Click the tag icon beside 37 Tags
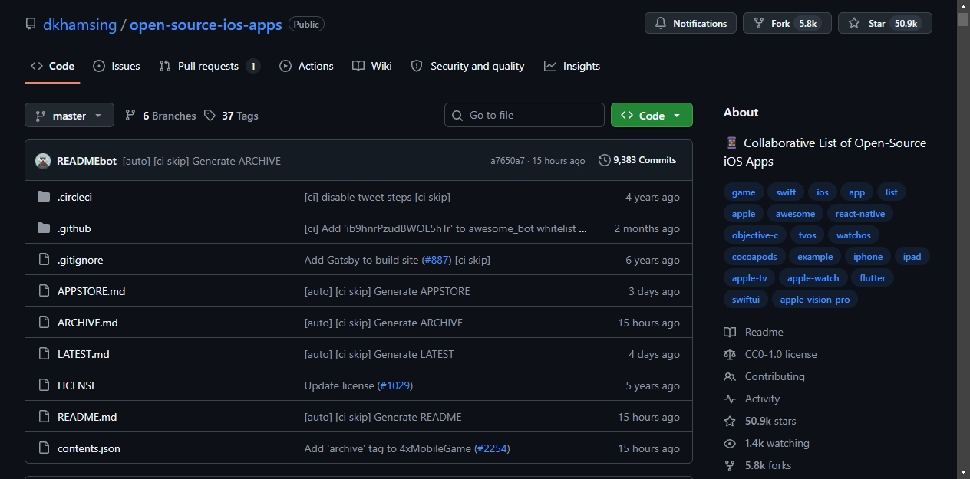The height and width of the screenshot is (479, 970). 210,116
